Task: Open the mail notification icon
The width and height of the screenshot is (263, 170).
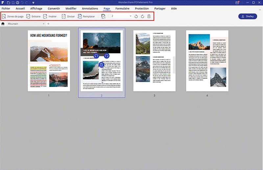Action: click(237, 3)
